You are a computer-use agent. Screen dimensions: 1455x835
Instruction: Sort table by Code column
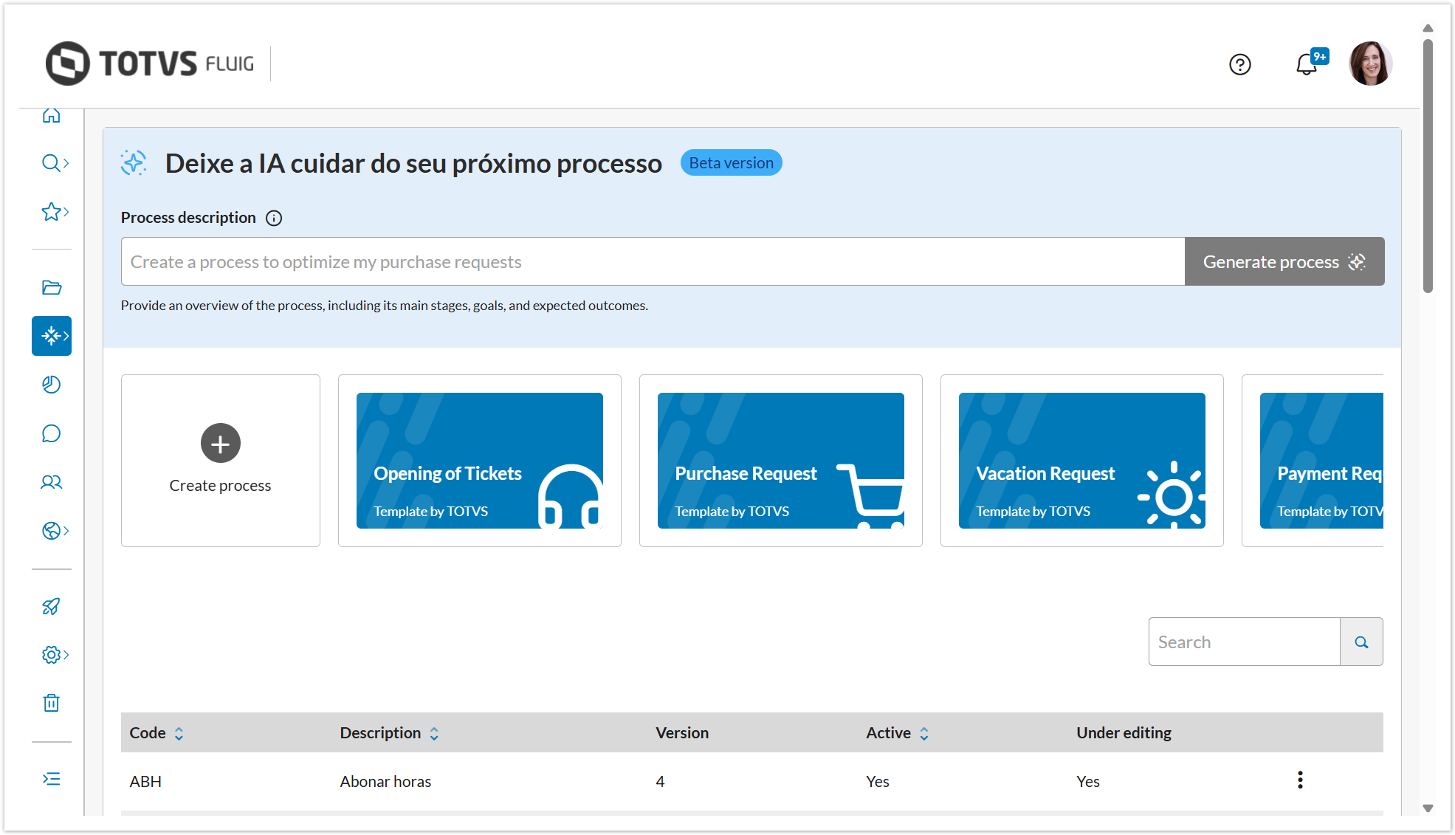(x=179, y=733)
